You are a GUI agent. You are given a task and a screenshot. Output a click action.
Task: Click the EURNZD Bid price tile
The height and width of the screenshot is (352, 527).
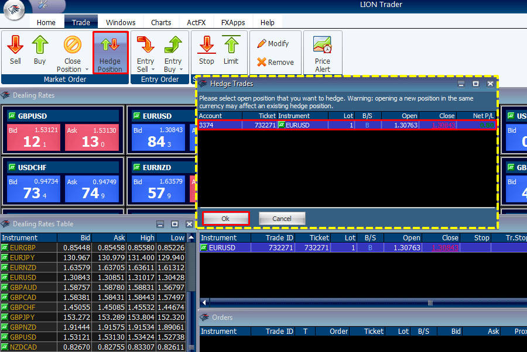click(x=158, y=189)
